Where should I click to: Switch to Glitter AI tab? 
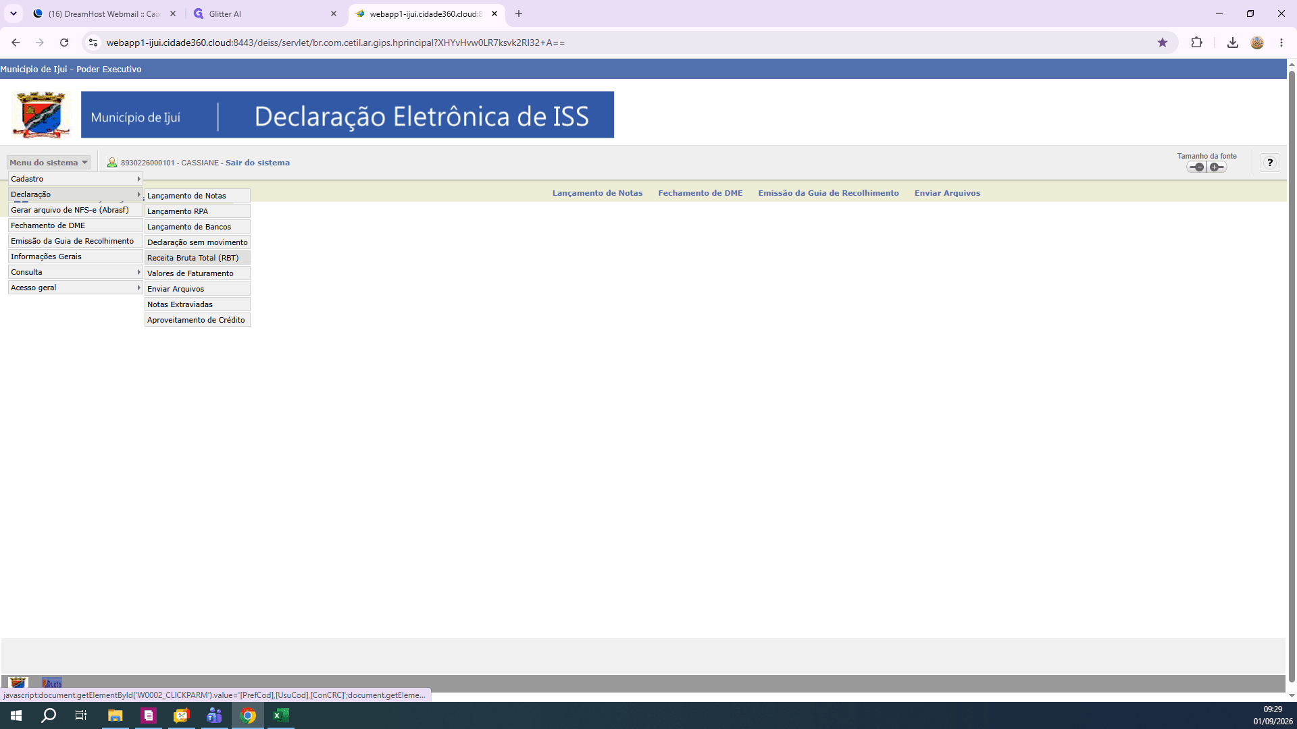click(265, 13)
